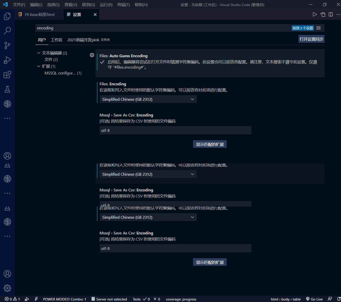The height and width of the screenshot is (302, 341).
Task: Click the 找到 3 个设置 badge
Action: (303, 28)
